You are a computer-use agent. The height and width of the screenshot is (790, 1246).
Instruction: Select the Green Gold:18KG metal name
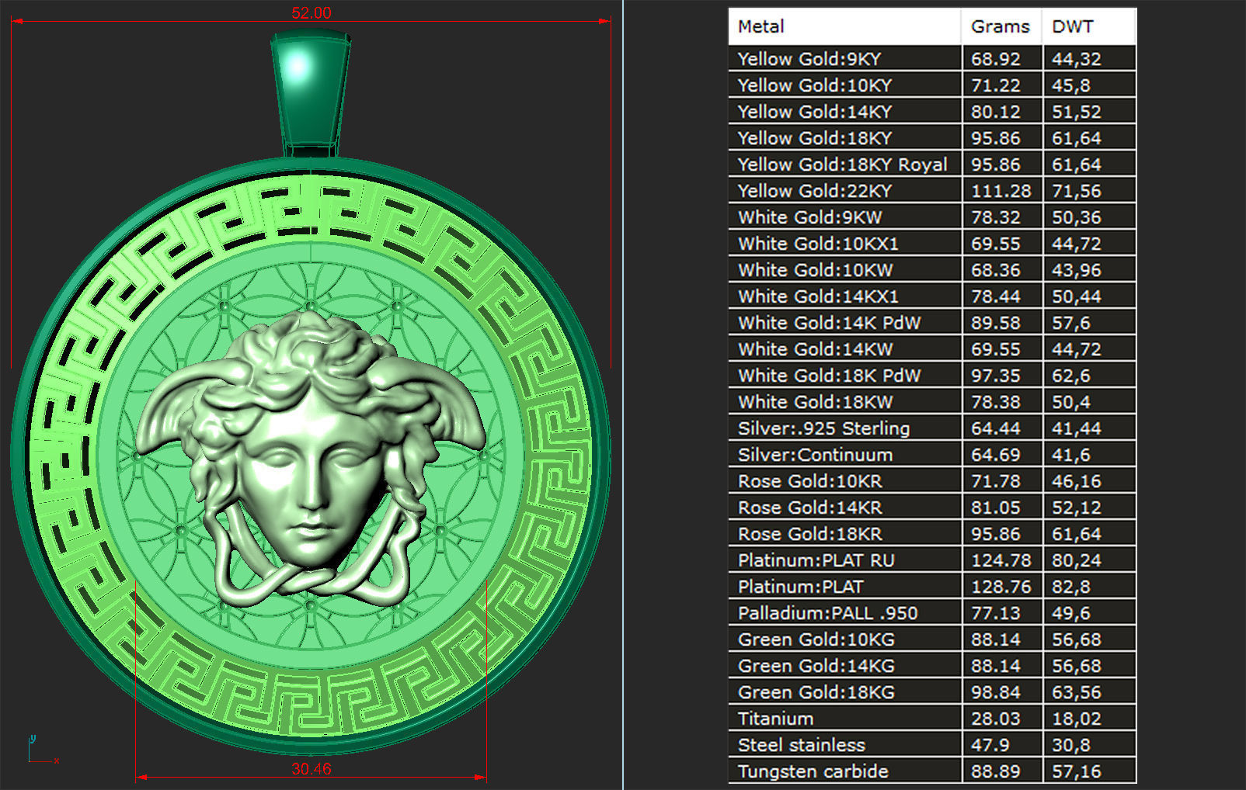pyautogui.click(x=816, y=692)
